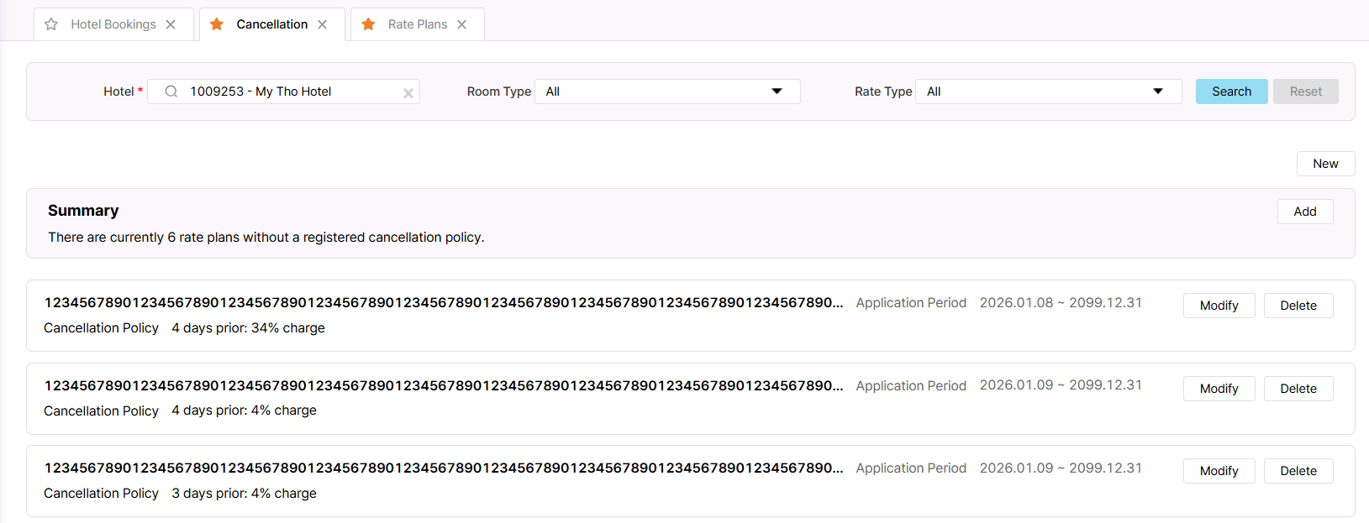Unfavorite the Cancellation tab via star icon
Viewport: 1369px width, 523px height.
coord(217,24)
